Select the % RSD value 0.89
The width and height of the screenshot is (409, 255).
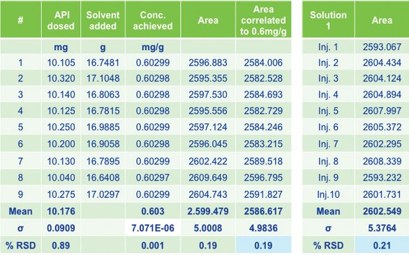[x=61, y=245]
